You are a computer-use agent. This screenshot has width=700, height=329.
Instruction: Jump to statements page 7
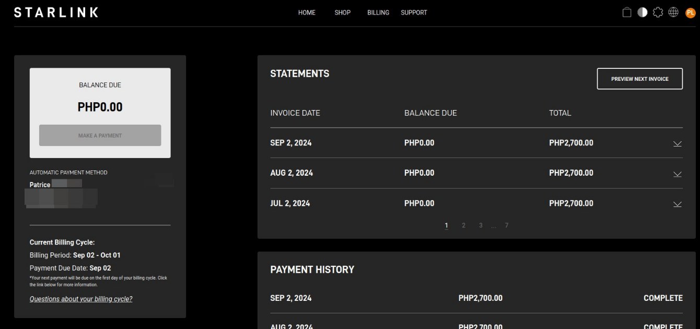507,225
